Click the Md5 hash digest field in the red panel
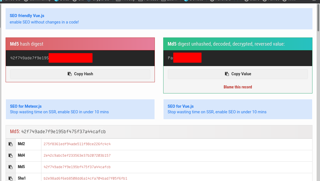The image size is (320, 181). tap(29, 58)
